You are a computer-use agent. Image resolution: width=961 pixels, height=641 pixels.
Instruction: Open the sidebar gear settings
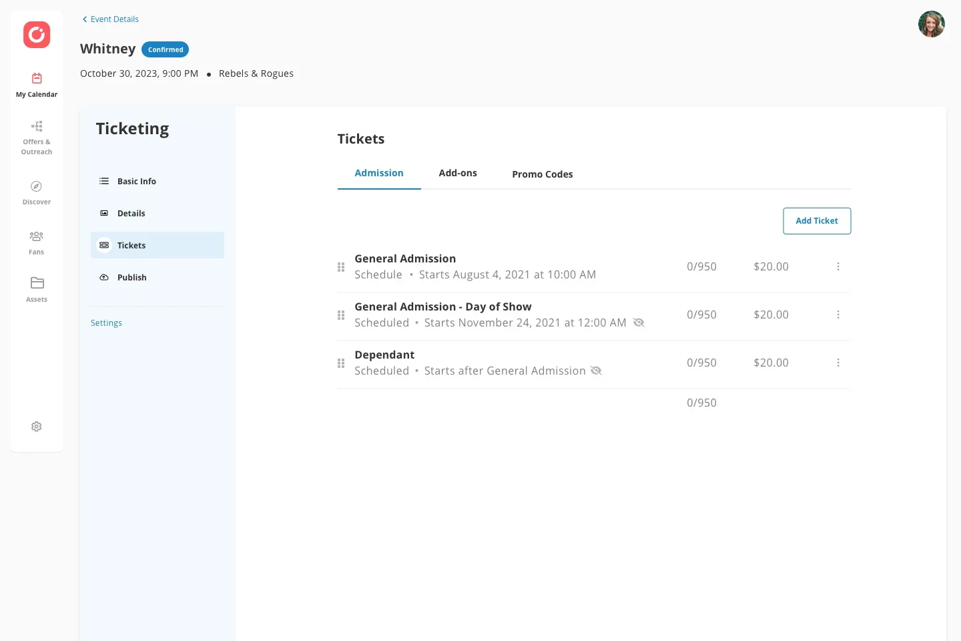coord(37,427)
